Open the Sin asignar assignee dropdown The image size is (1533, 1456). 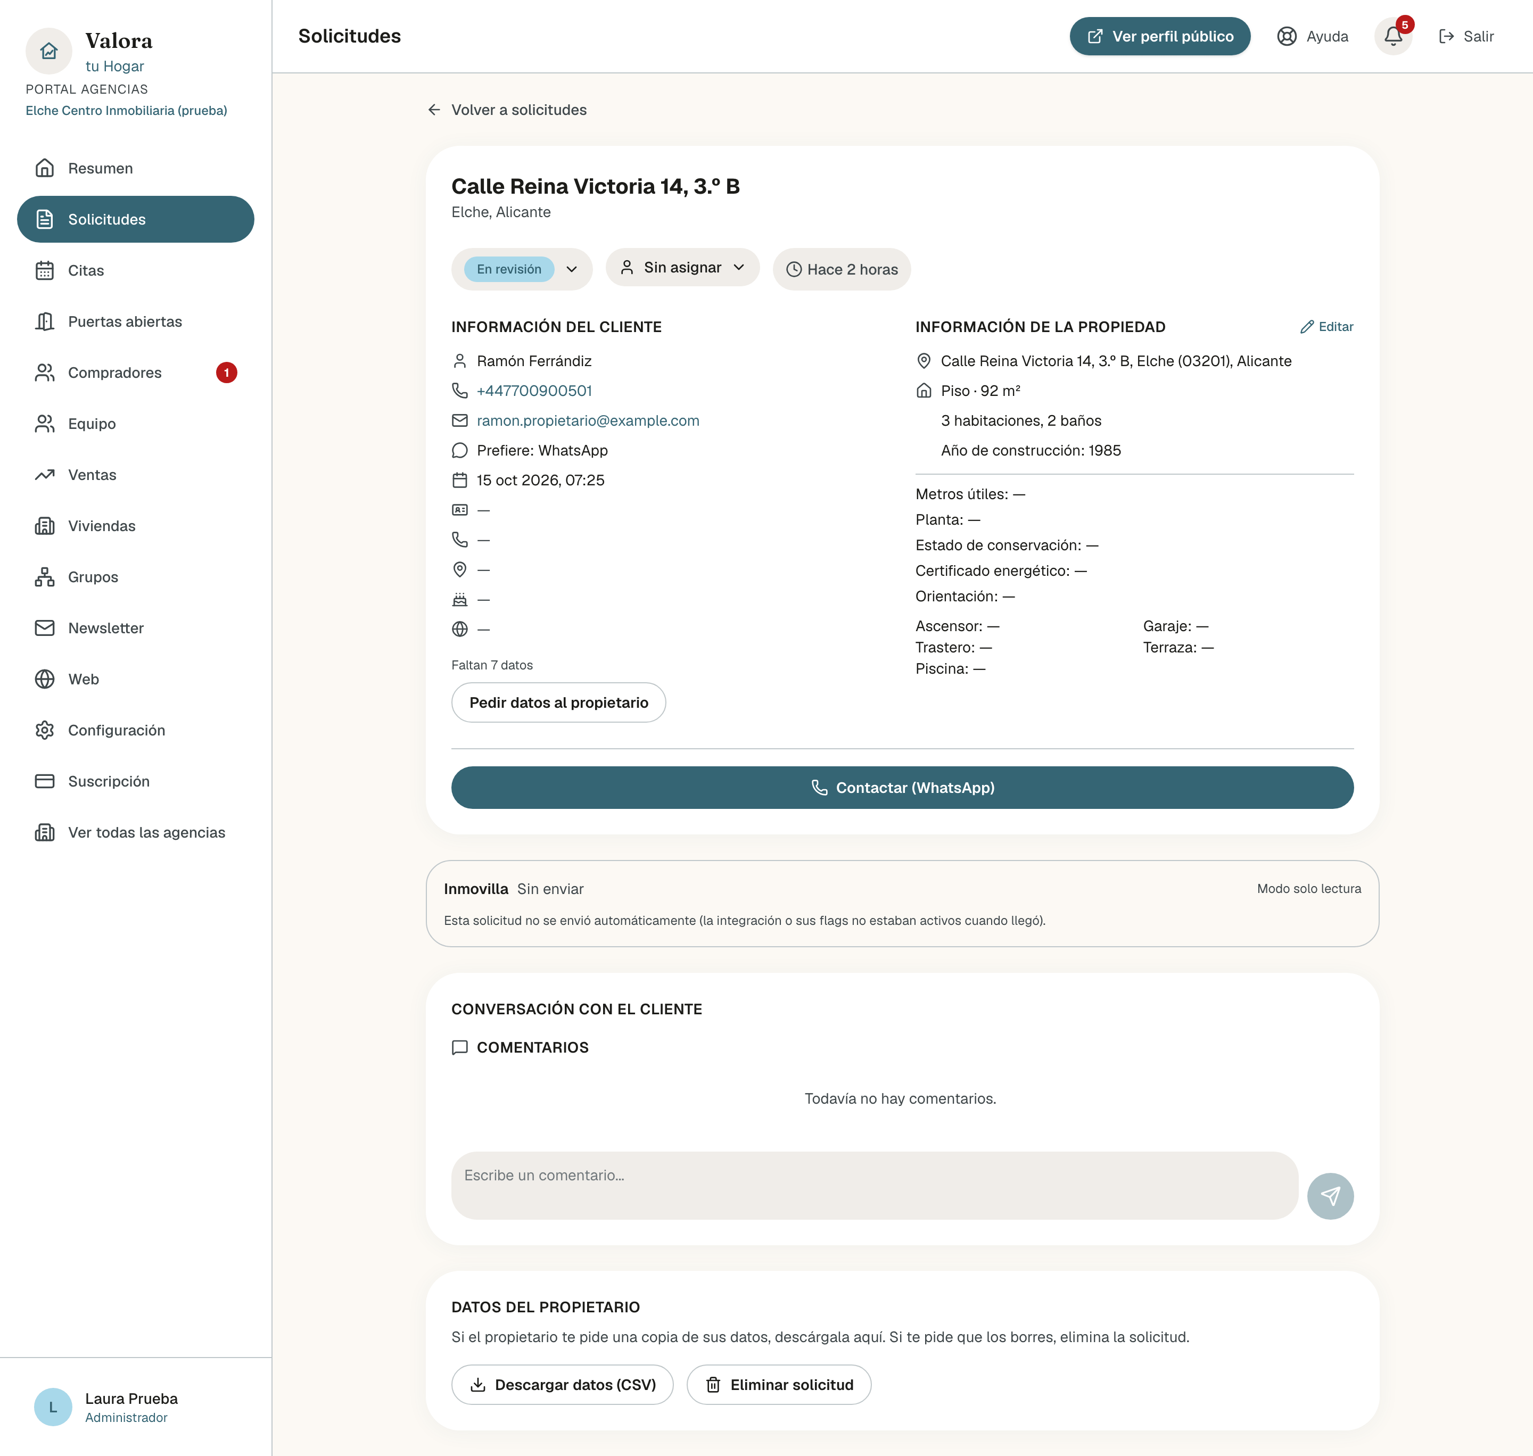coord(682,268)
